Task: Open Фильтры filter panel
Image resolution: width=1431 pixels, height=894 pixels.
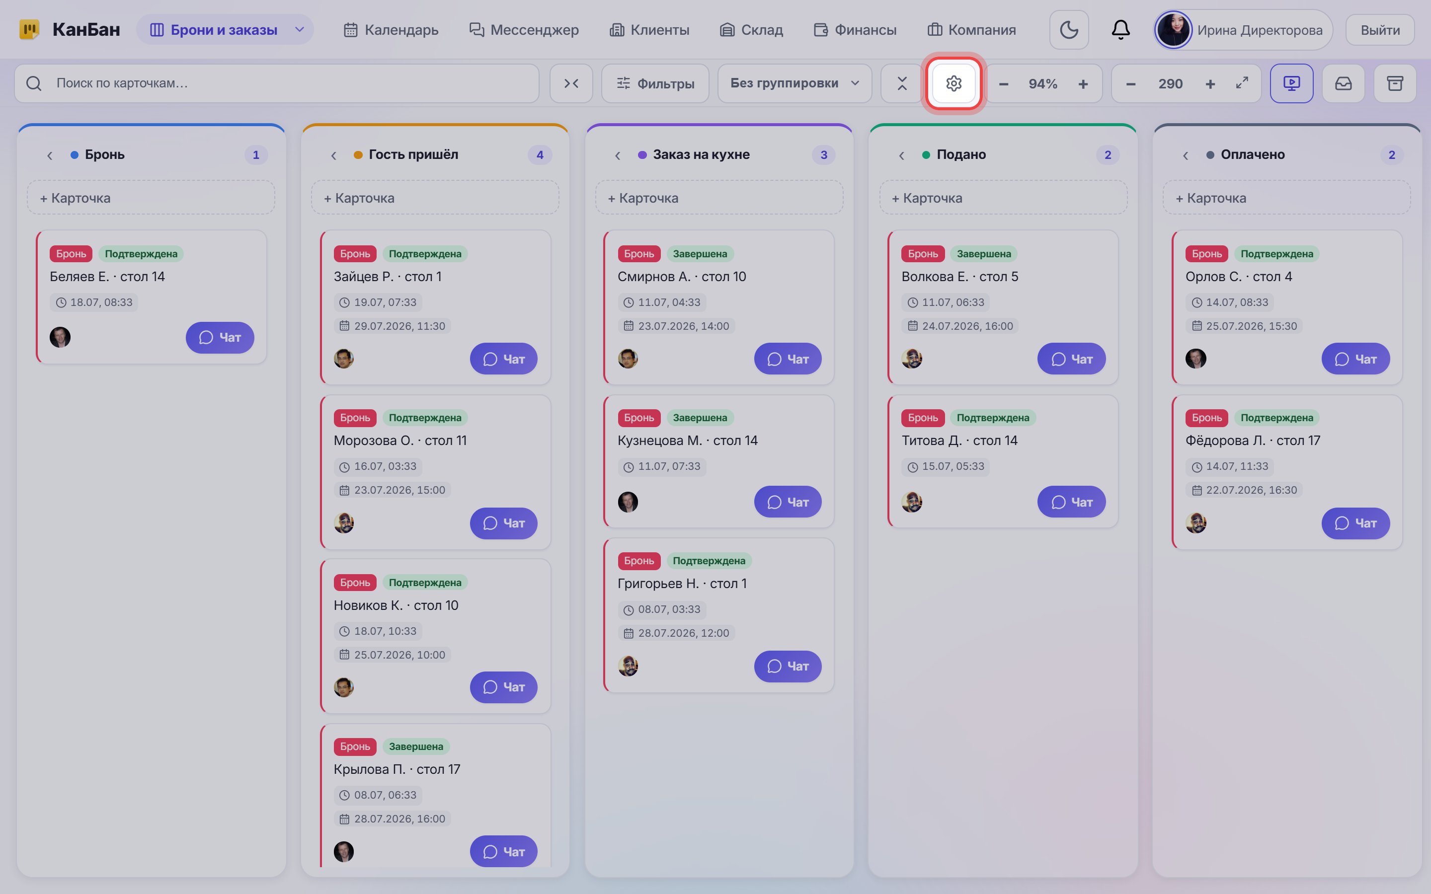Action: click(x=655, y=83)
